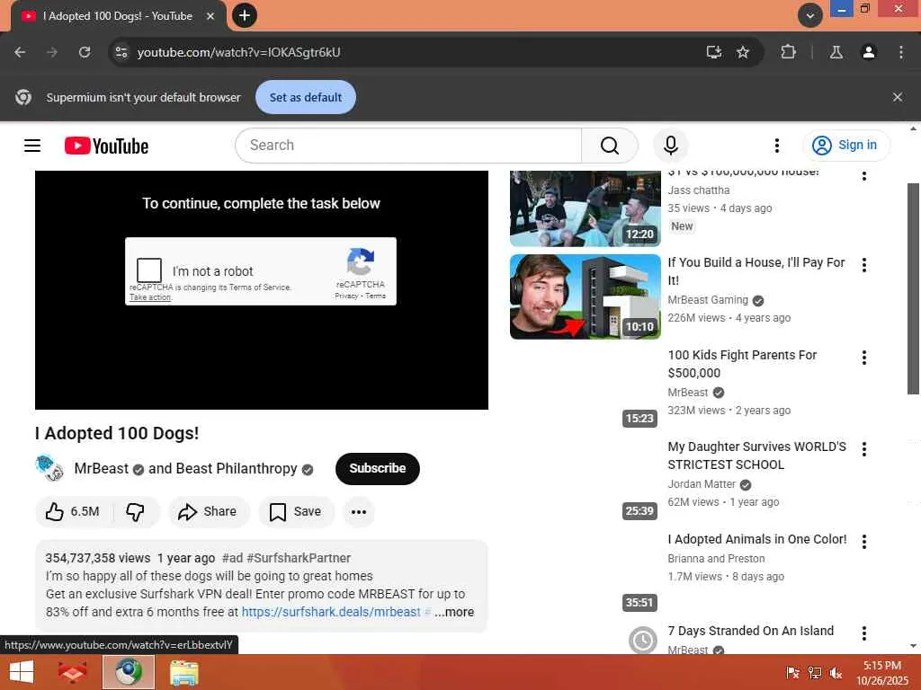Open options for 100 Kids Fight Parents
This screenshot has height=690, width=921.
[x=864, y=358]
